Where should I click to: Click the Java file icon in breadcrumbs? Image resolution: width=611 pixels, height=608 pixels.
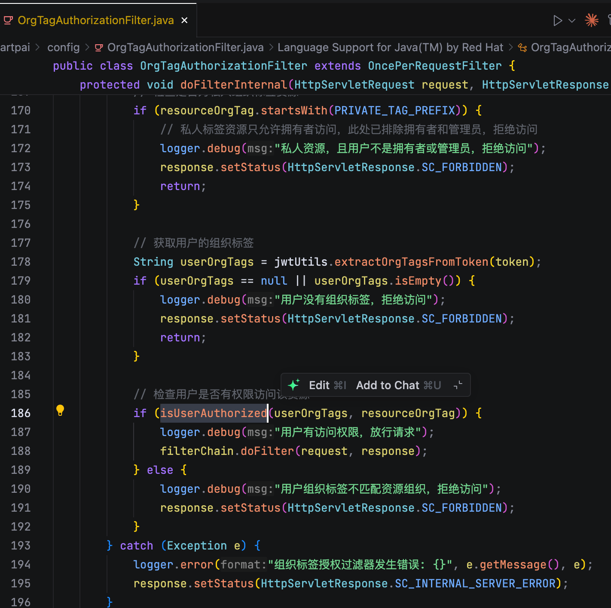pyautogui.click(x=99, y=48)
